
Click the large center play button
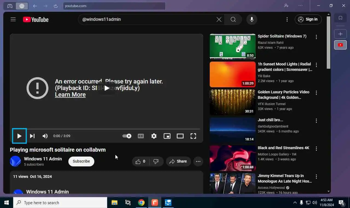click(107, 88)
